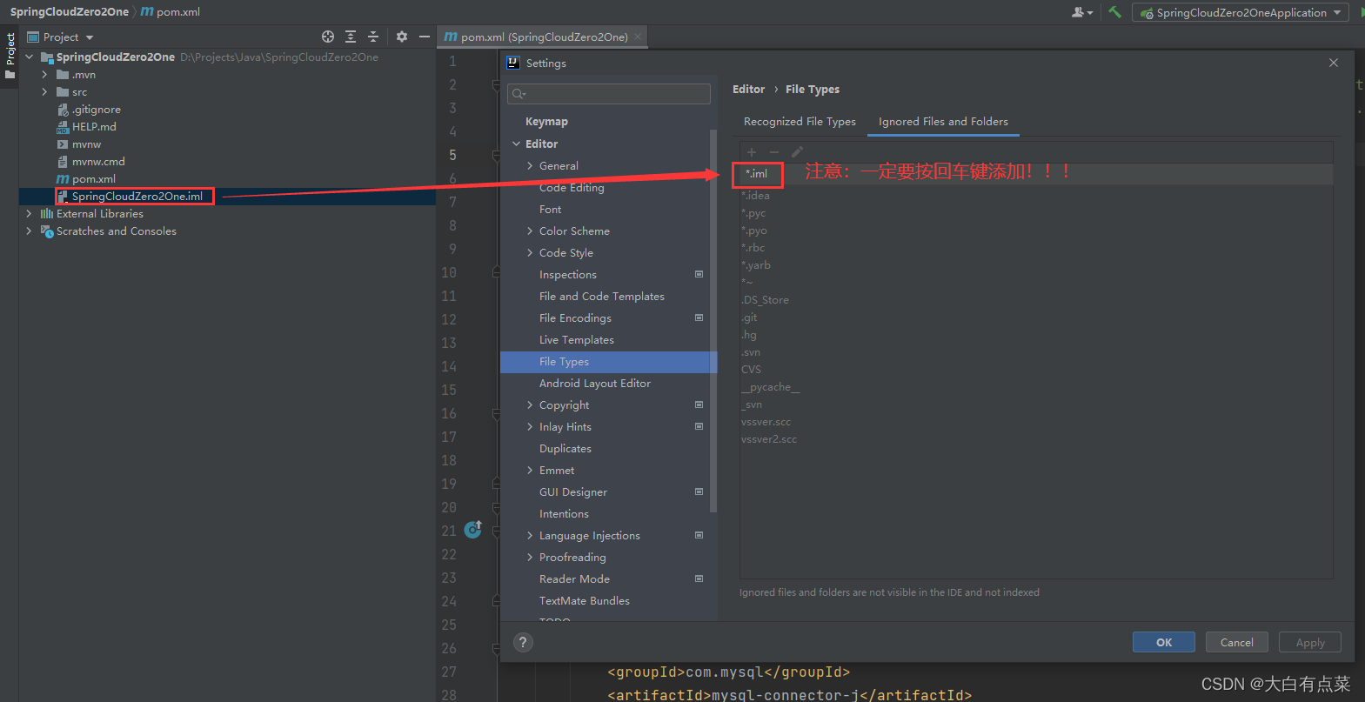Click the remove ignored pattern minus icon
This screenshot has width=1365, height=702.
click(x=774, y=152)
